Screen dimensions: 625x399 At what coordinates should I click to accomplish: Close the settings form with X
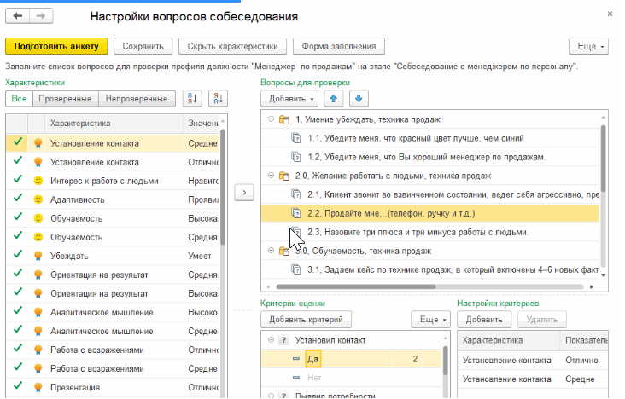click(610, 14)
